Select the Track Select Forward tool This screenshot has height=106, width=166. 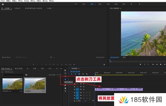coord(65,73)
